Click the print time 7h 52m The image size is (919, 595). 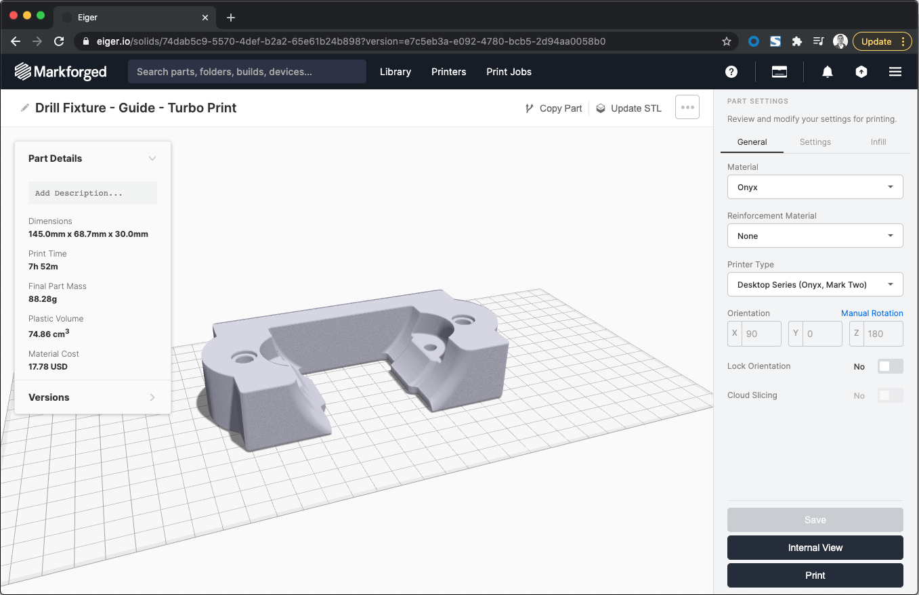tap(43, 267)
